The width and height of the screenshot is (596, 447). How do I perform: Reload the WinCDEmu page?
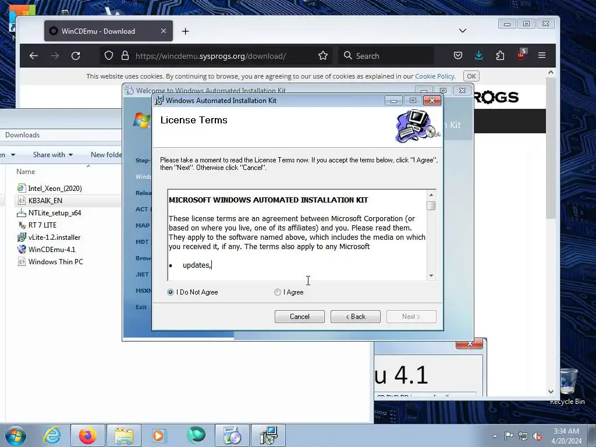tap(76, 56)
